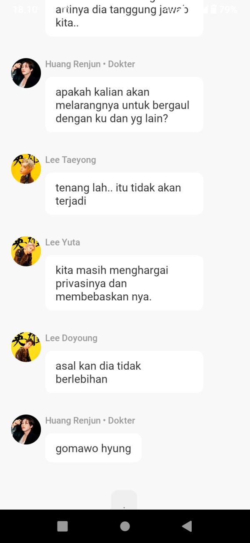Tap the 18.10 clock in the status bar
The height and width of the screenshot is (543, 250).
[25, 9]
